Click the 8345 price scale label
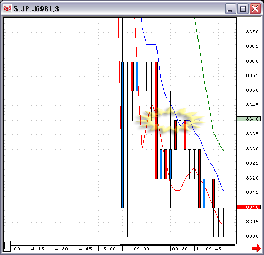 252,105
